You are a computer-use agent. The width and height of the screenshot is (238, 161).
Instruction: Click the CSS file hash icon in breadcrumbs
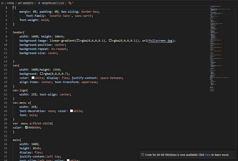pos(39,3)
